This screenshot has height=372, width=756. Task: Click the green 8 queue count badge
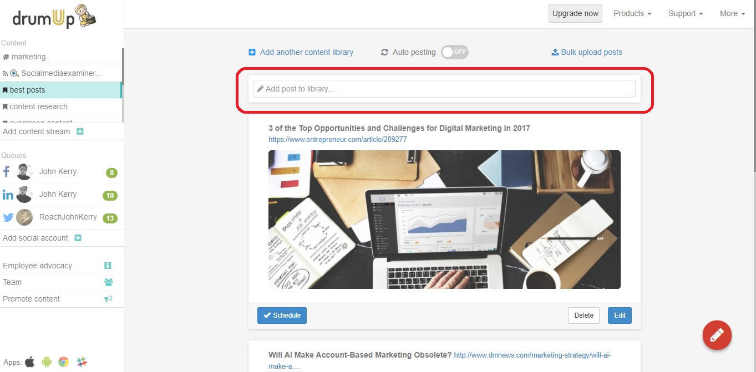tap(111, 173)
